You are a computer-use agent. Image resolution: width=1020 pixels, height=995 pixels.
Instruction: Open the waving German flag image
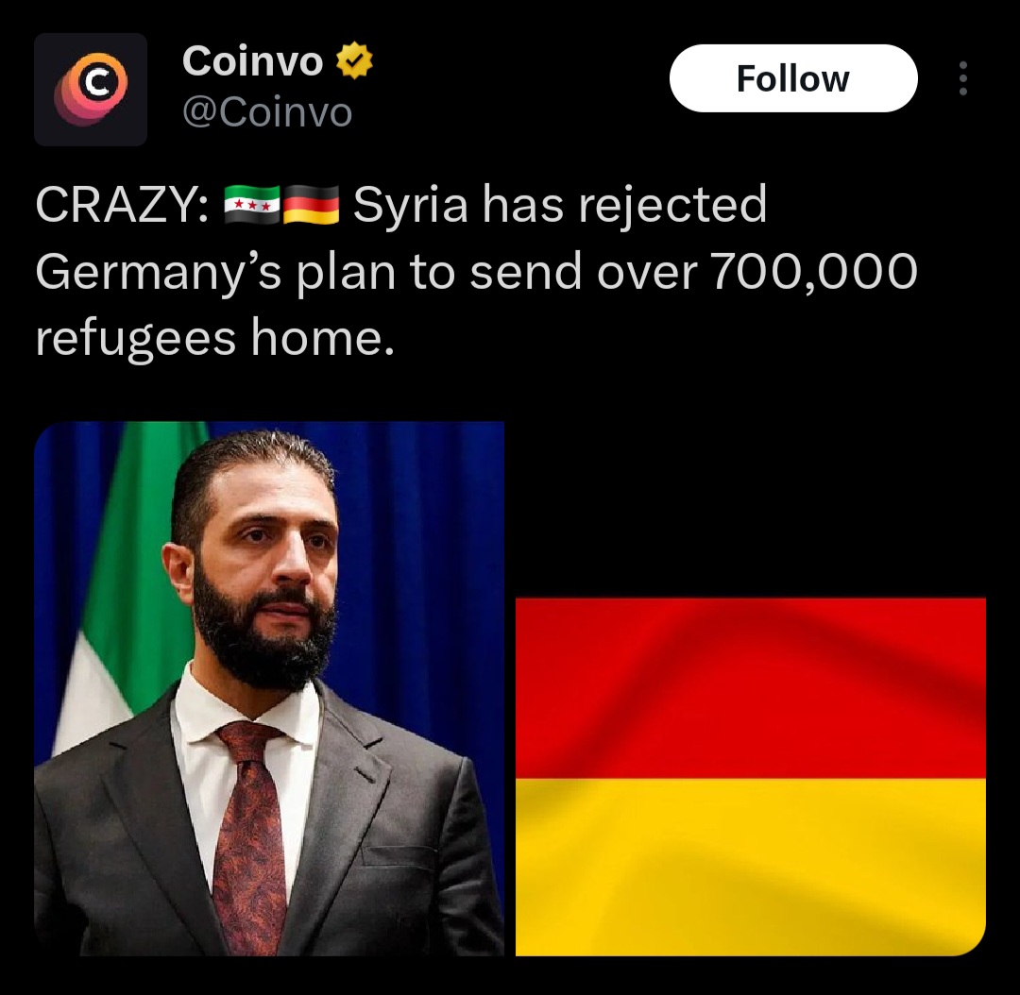point(751,777)
